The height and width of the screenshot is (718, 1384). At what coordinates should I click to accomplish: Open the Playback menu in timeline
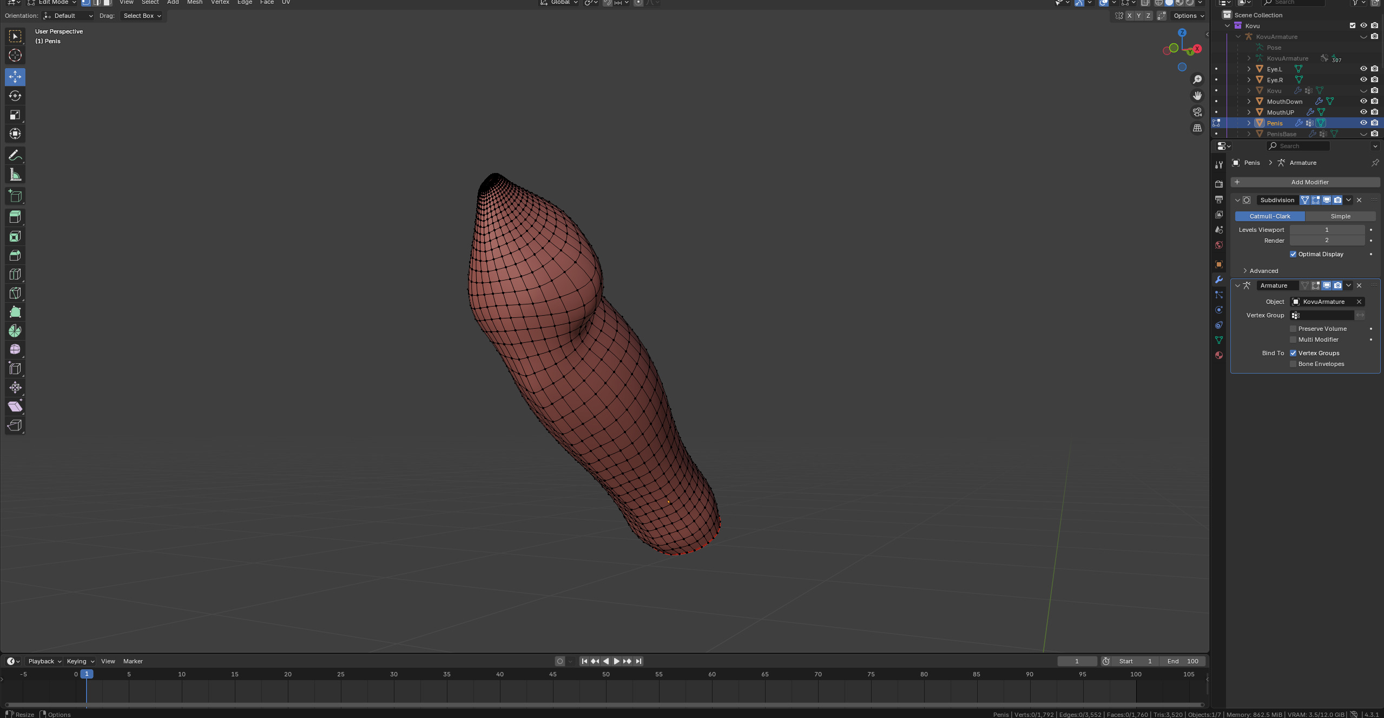pos(44,661)
